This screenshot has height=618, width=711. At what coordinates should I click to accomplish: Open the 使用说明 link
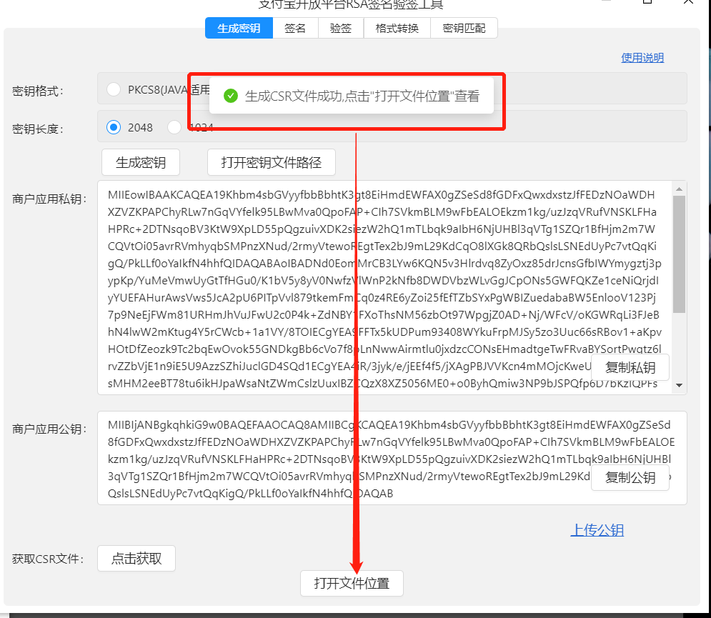pyautogui.click(x=642, y=58)
